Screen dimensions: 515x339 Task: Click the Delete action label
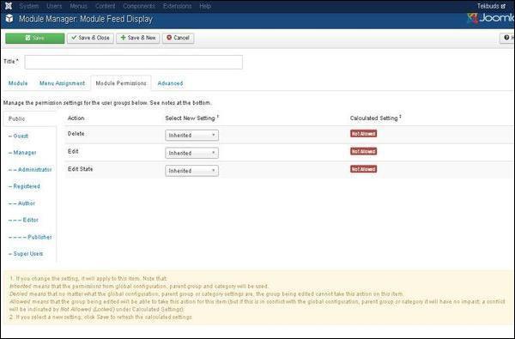click(76, 134)
